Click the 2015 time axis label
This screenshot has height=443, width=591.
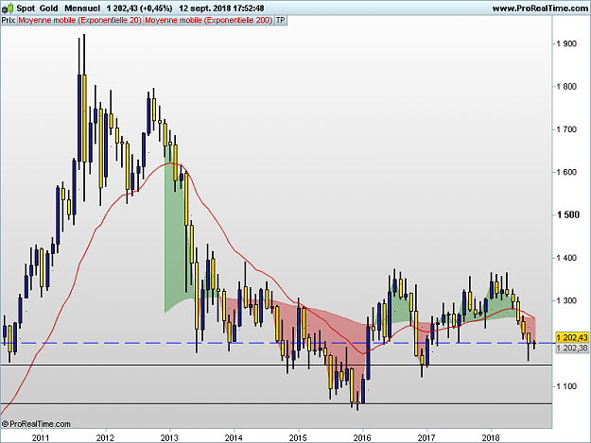[x=298, y=437]
